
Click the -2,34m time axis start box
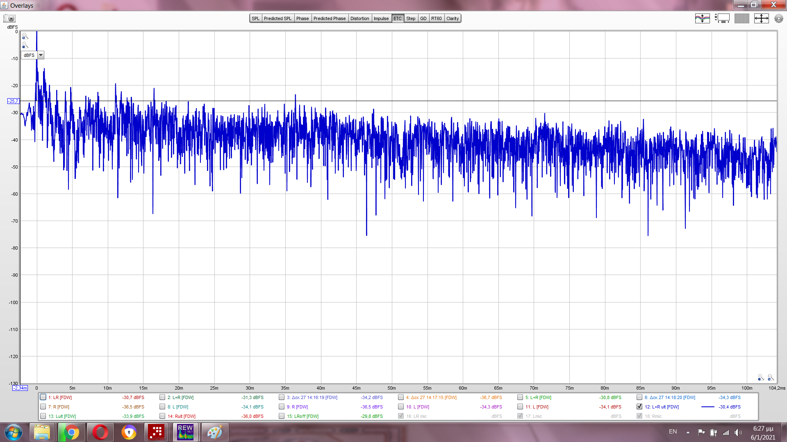pos(20,388)
